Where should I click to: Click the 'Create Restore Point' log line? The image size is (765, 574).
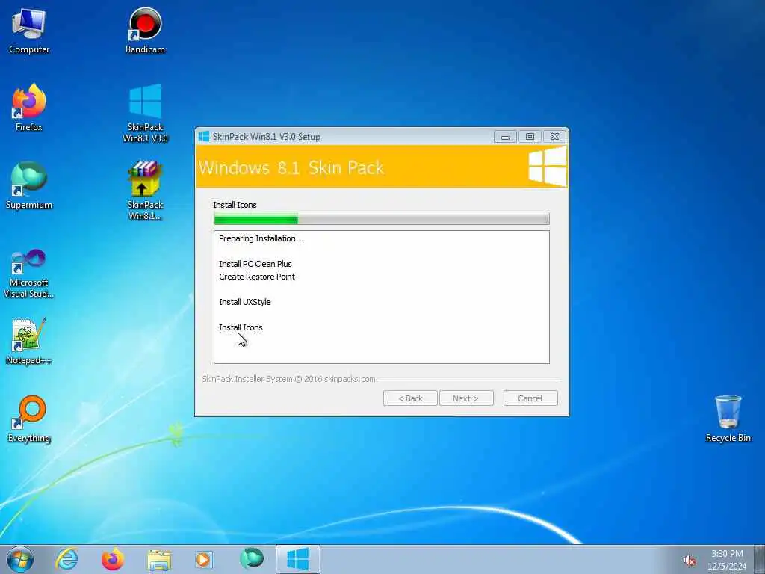[257, 277]
